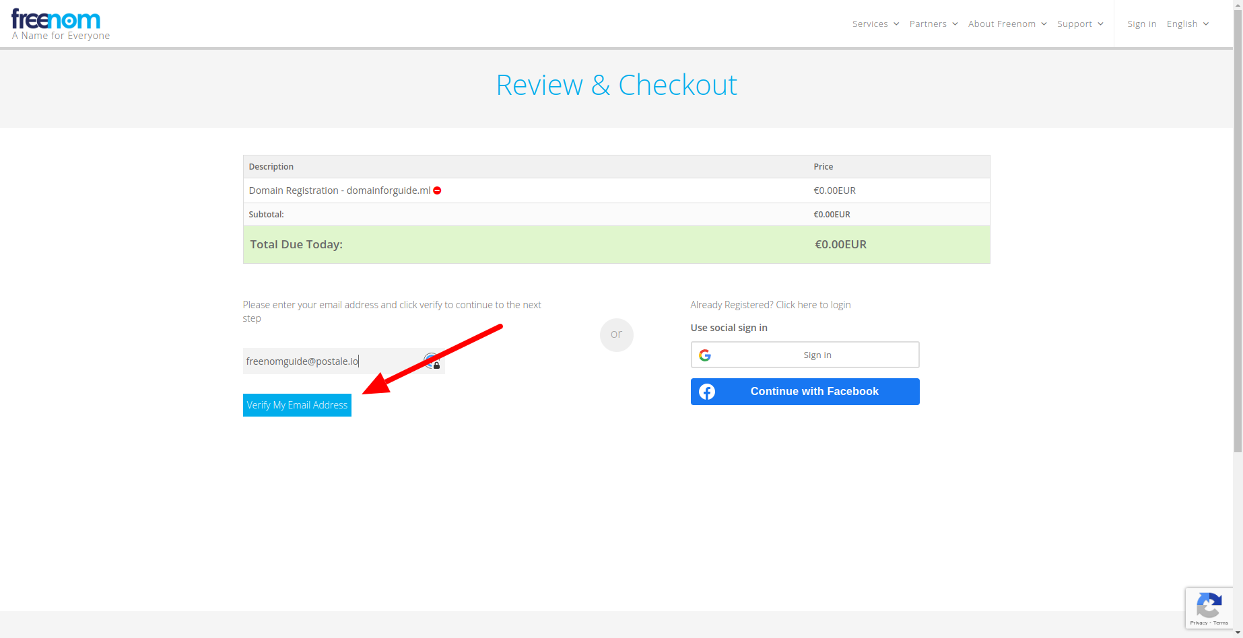This screenshot has height=638, width=1243.
Task: Click the Use social sign in label
Action: tap(729, 328)
